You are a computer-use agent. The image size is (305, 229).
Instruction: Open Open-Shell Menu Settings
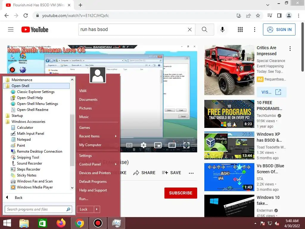(x=37, y=104)
